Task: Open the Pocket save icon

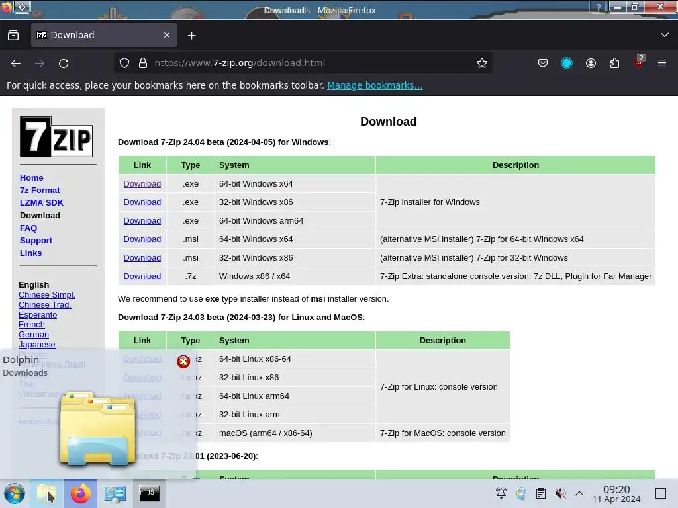Action: (x=543, y=63)
